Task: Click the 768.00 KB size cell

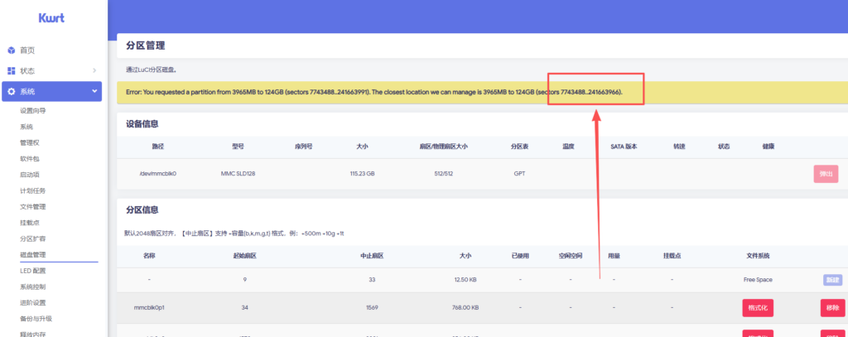Action: click(x=466, y=307)
